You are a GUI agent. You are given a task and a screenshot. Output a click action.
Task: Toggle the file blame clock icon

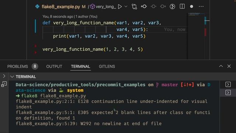(172, 7)
